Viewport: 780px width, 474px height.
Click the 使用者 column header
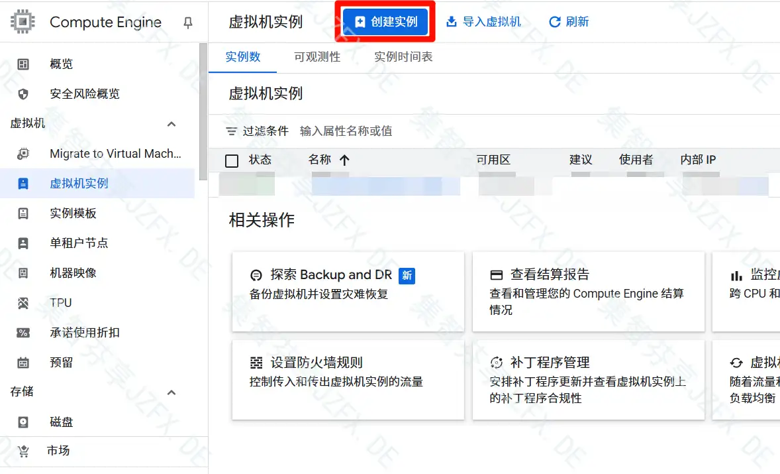click(636, 160)
